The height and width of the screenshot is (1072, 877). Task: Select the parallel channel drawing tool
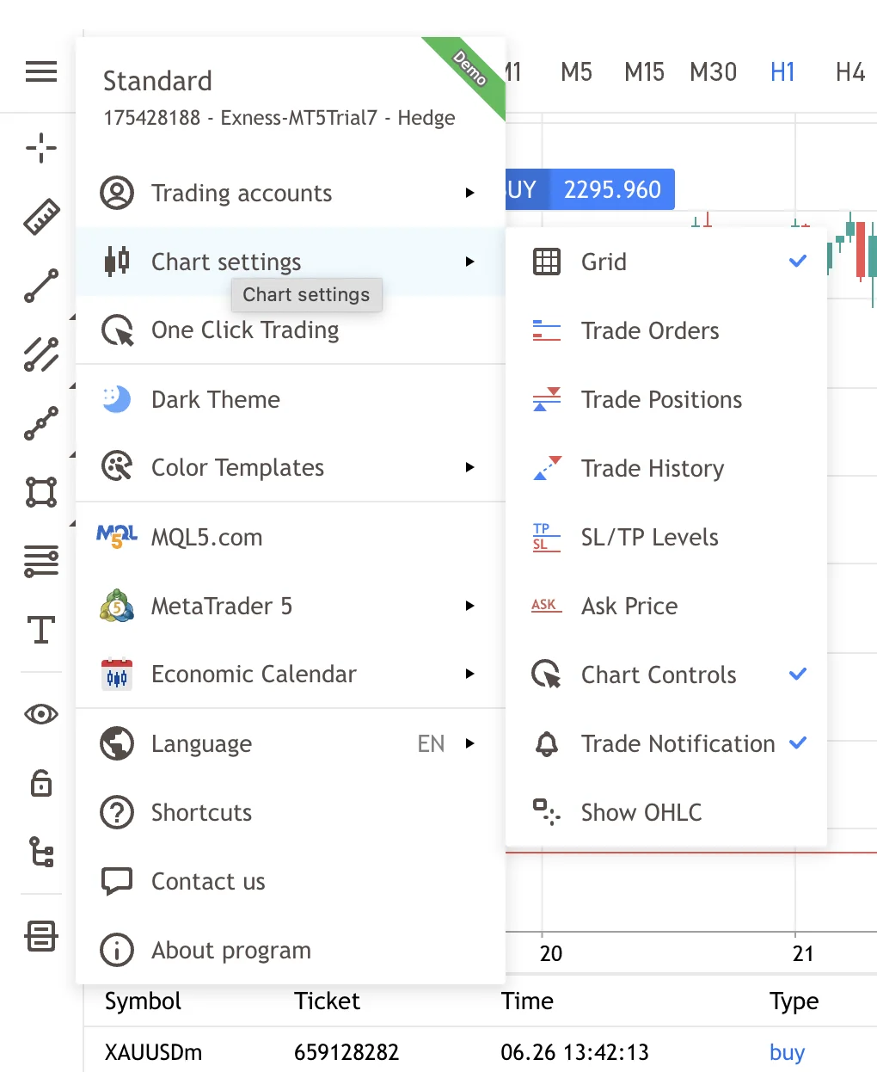point(41,354)
